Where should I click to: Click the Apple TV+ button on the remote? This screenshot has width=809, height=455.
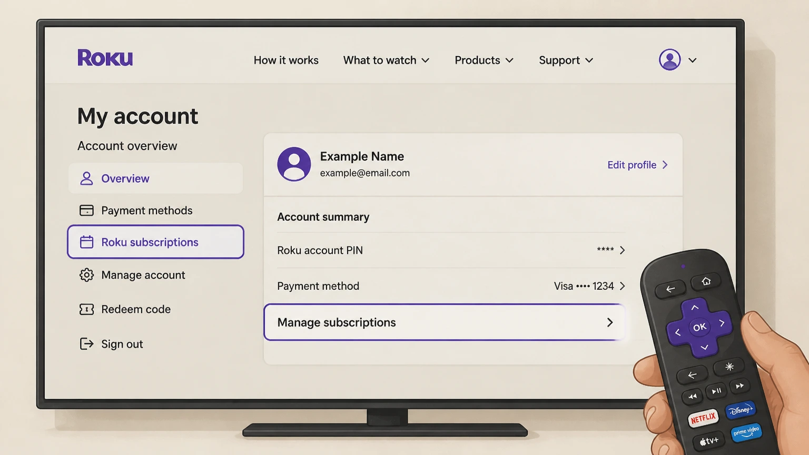(x=709, y=441)
